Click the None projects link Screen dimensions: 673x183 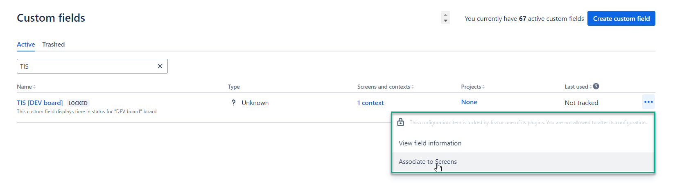tap(469, 102)
